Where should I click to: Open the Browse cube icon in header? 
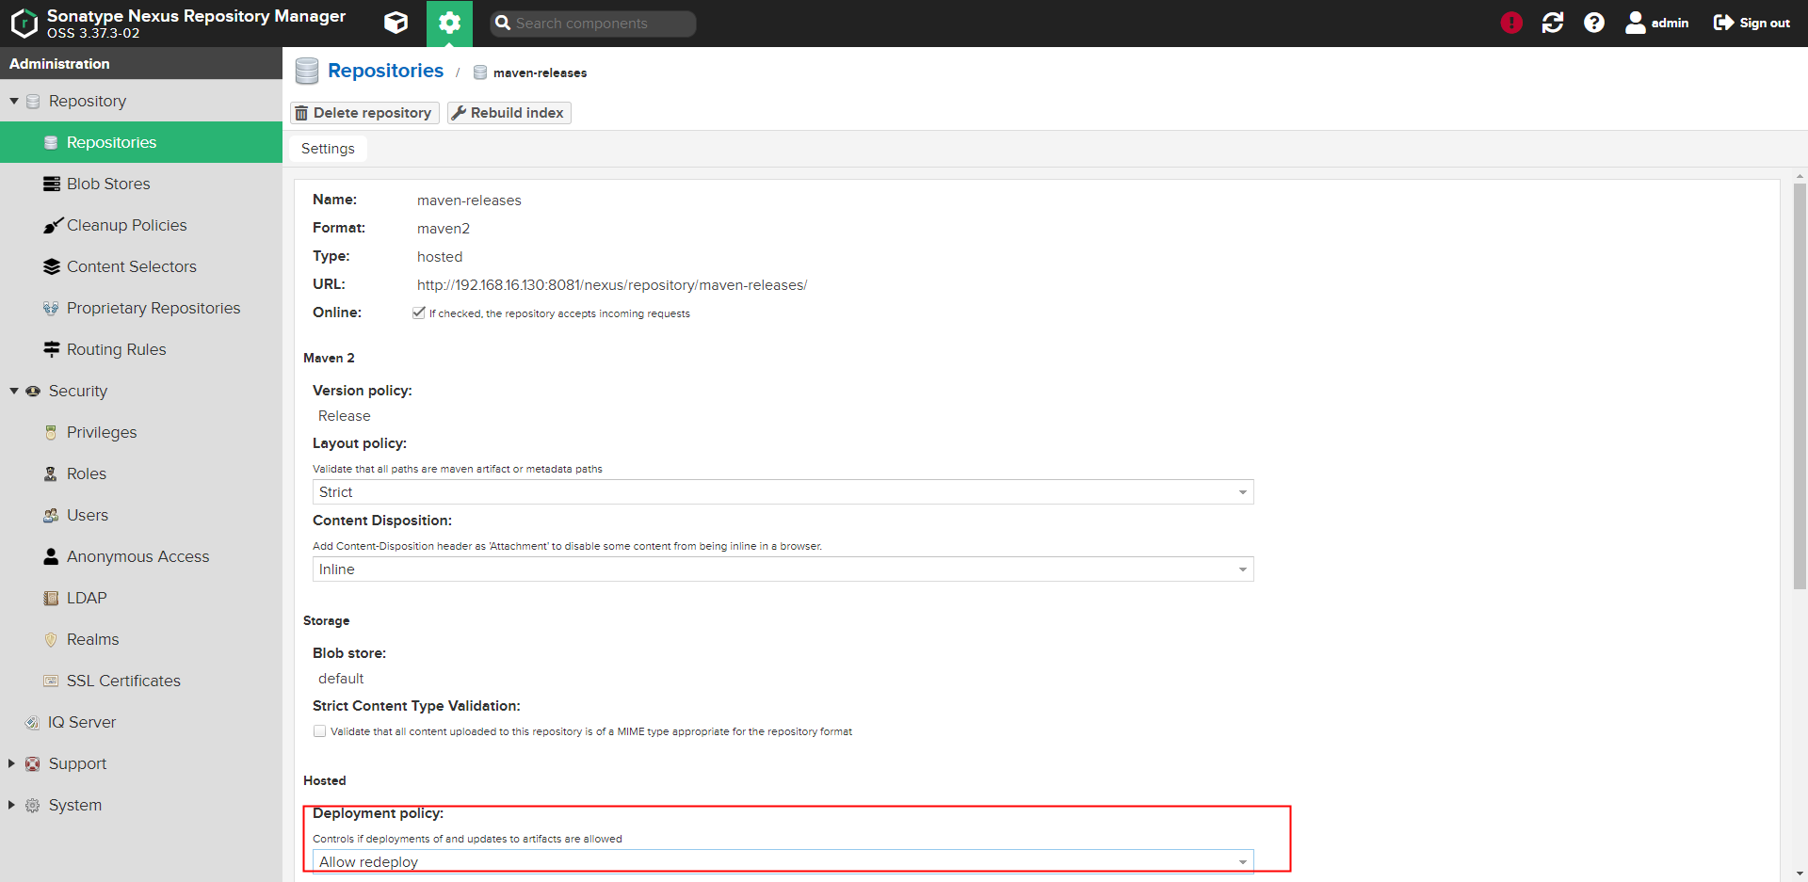(x=396, y=23)
